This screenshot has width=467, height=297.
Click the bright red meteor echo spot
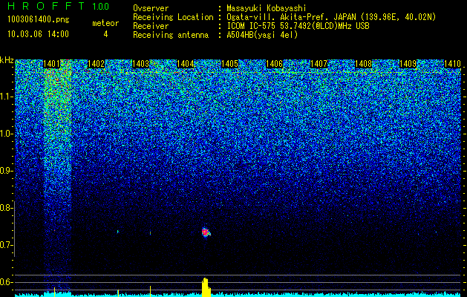click(x=206, y=232)
